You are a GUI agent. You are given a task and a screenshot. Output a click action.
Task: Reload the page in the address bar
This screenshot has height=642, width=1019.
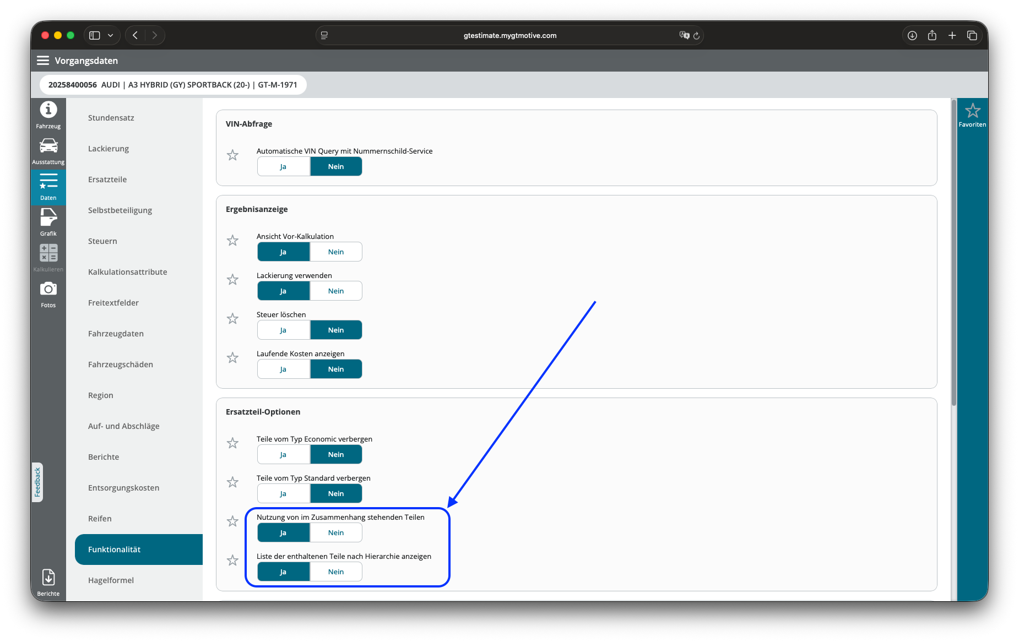(696, 36)
